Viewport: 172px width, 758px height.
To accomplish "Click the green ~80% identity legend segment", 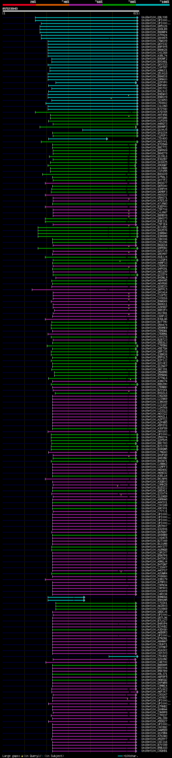I will pyautogui.click(x=119, y=5).
